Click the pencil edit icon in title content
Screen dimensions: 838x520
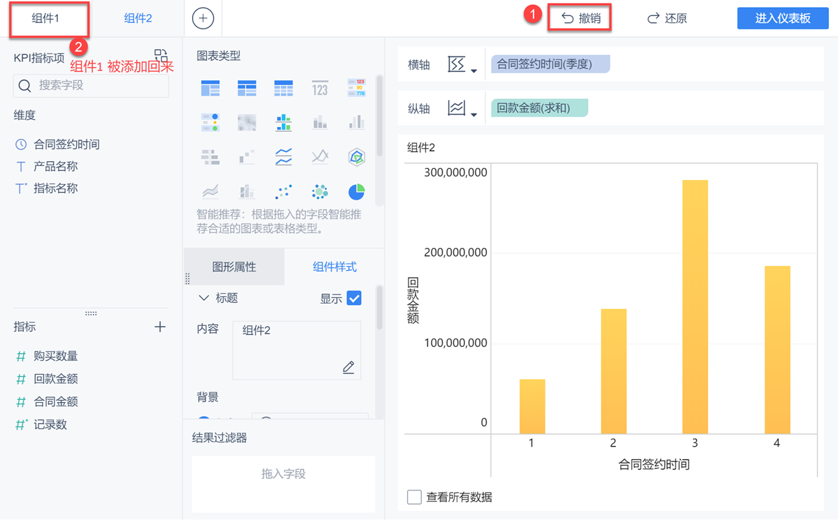[348, 367]
